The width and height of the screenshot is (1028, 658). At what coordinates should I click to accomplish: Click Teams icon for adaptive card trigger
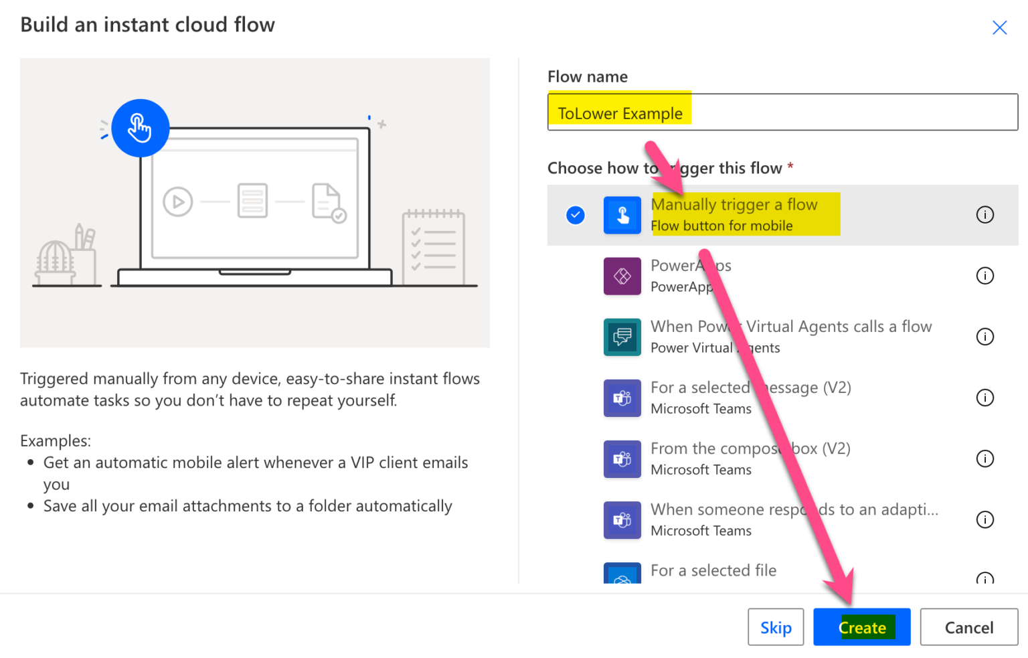(622, 519)
